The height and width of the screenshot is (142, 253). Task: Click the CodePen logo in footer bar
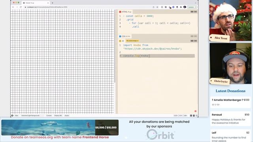pyautogui.click(x=12, y=116)
